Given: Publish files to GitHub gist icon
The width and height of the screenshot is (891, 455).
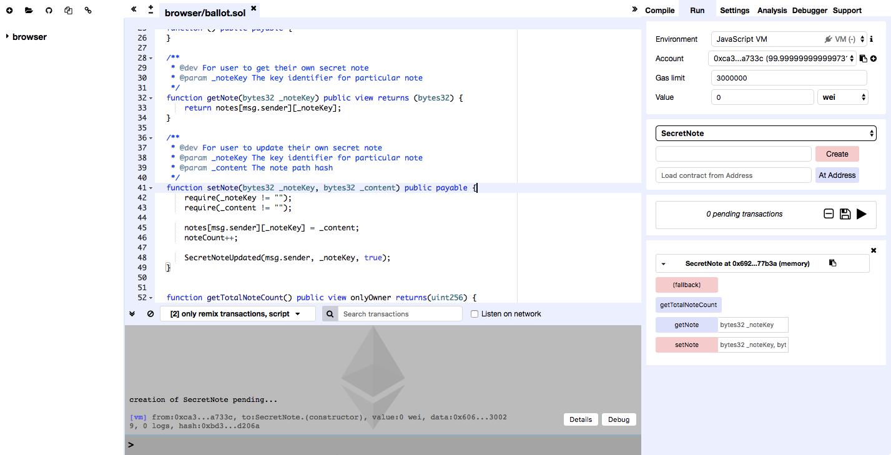Looking at the screenshot, I should (x=49, y=10).
